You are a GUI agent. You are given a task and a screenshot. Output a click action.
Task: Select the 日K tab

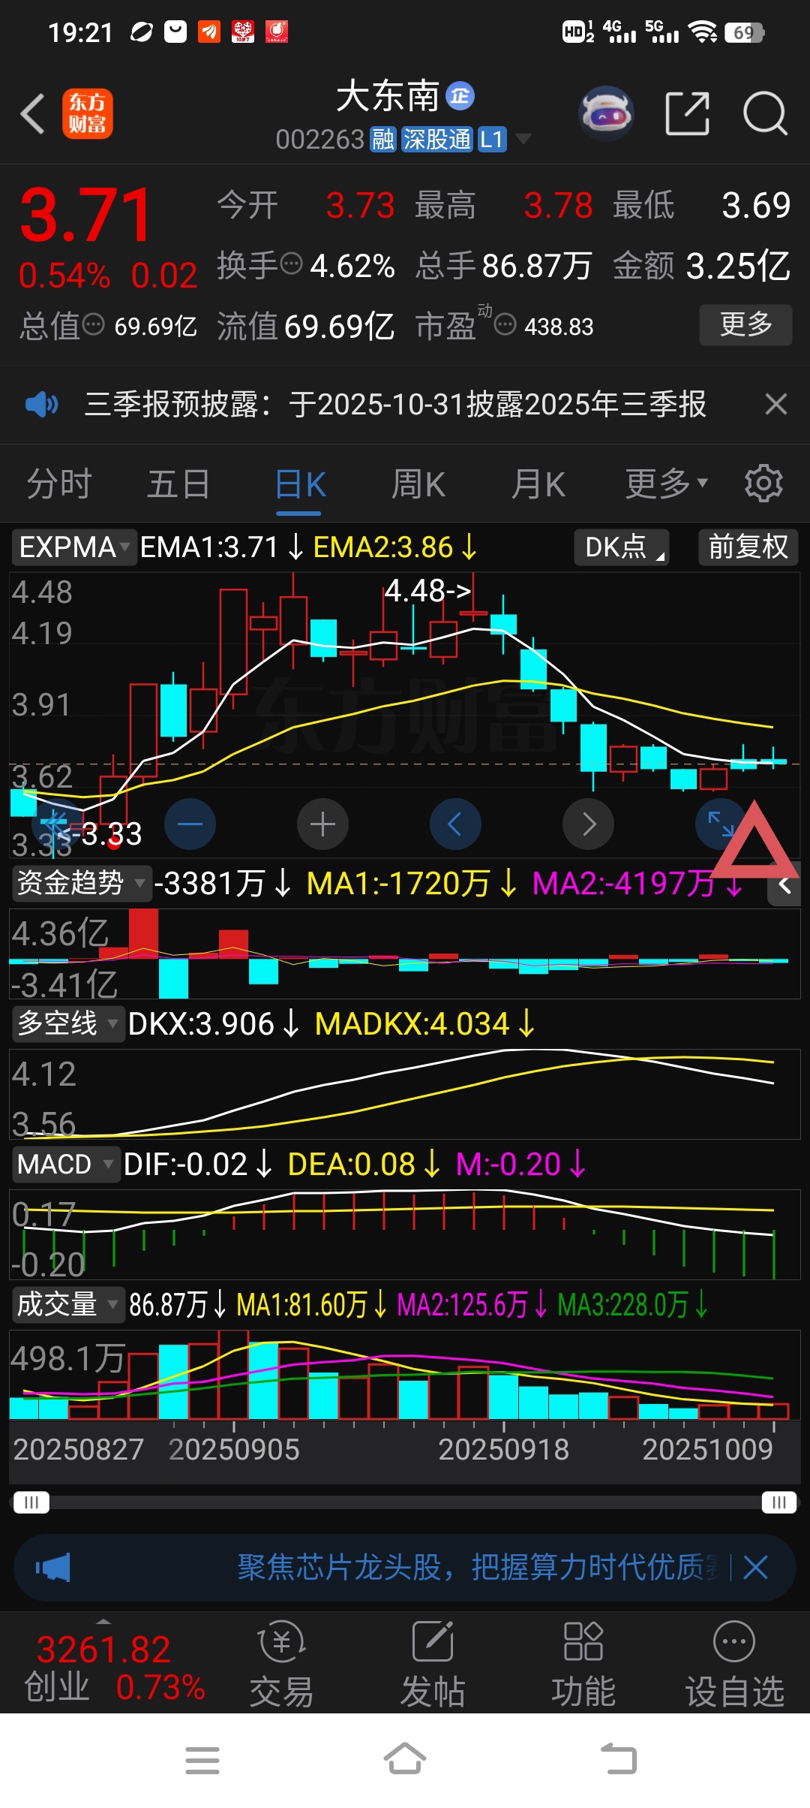[299, 485]
